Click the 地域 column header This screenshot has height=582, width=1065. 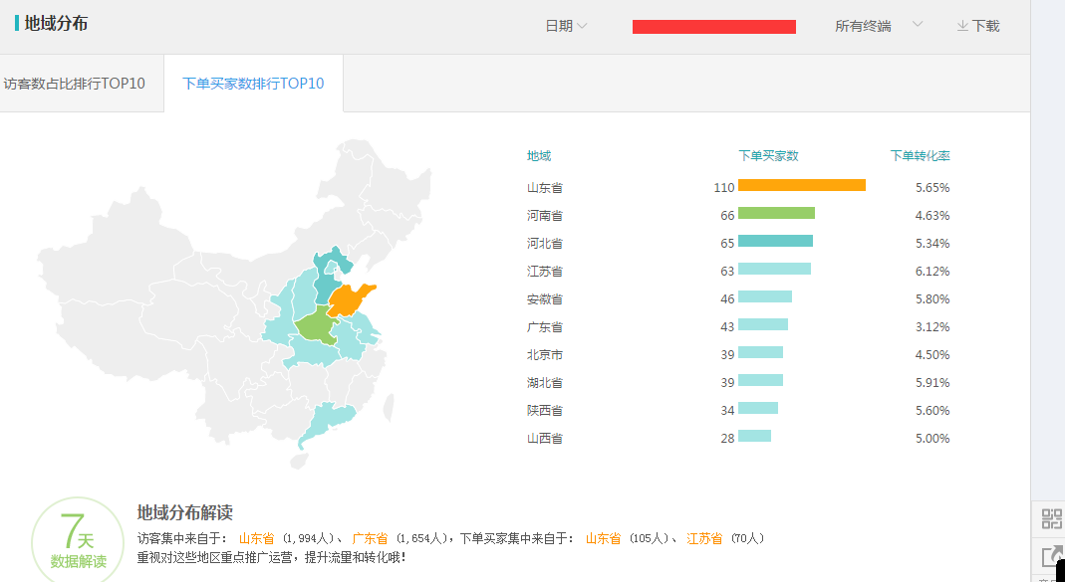click(539, 156)
